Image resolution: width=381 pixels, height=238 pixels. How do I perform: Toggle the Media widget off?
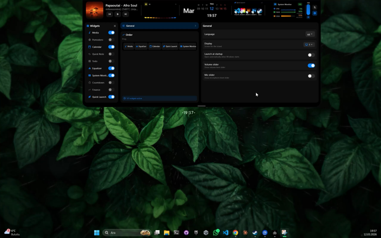pyautogui.click(x=111, y=33)
